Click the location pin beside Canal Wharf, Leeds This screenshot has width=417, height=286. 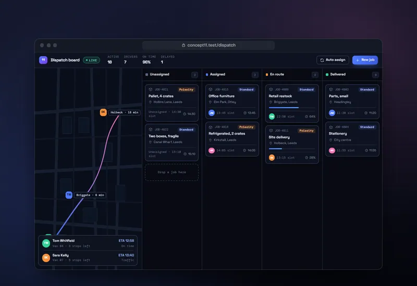[x=150, y=142]
